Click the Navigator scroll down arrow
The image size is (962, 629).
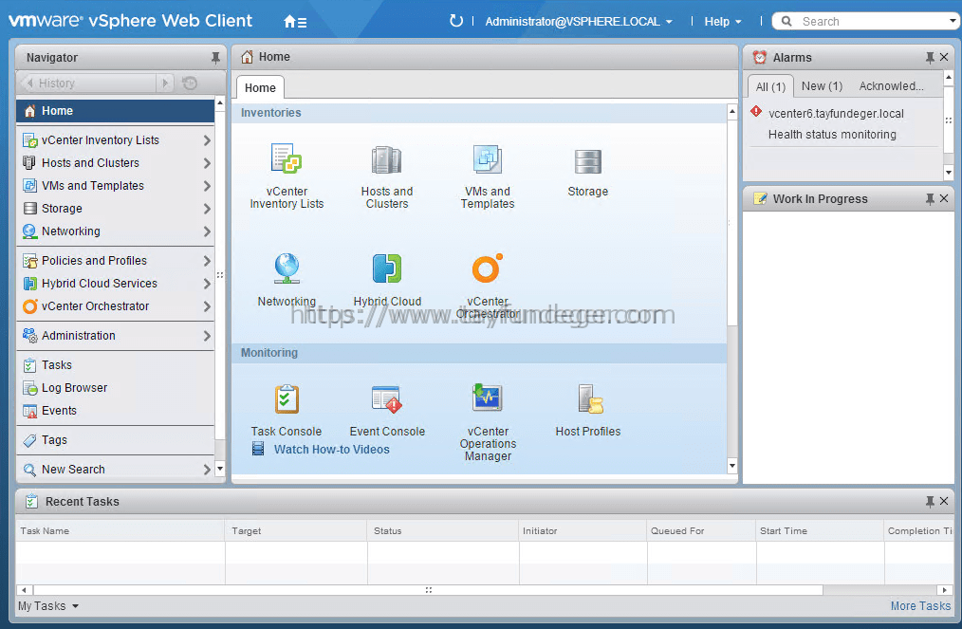point(220,470)
